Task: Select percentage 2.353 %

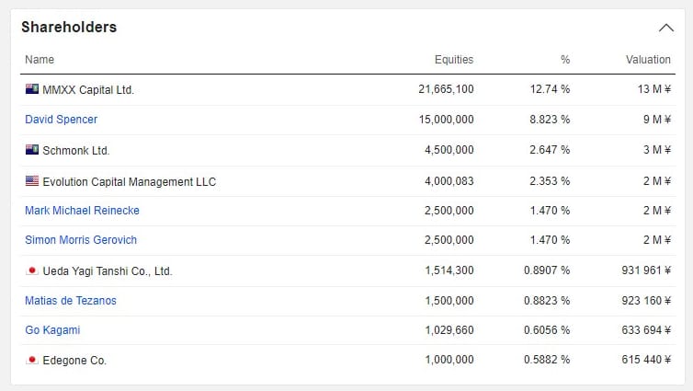Action: (550, 181)
